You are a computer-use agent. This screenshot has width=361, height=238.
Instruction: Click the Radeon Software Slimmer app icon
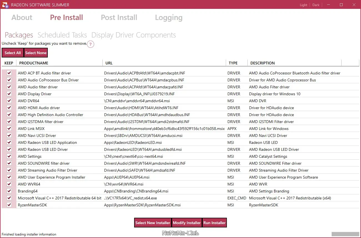pyautogui.click(x=5, y=5)
